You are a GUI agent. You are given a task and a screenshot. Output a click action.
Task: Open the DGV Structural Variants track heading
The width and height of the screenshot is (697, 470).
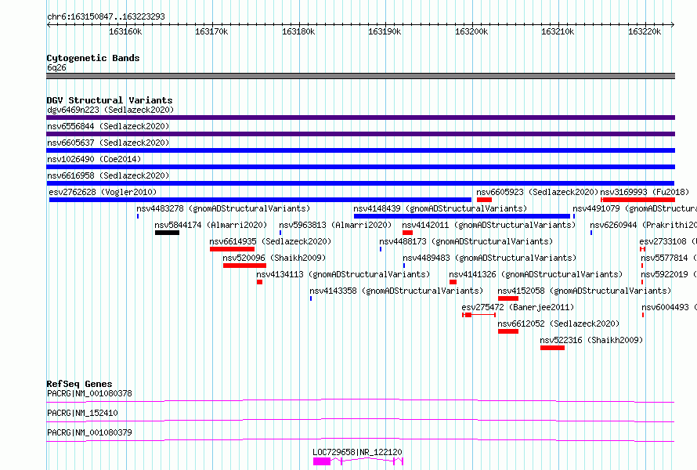click(x=110, y=100)
